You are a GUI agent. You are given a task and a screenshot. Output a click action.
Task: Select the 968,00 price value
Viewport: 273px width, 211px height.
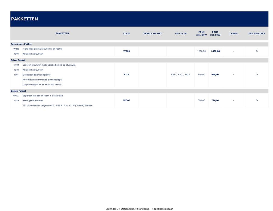[215, 74]
